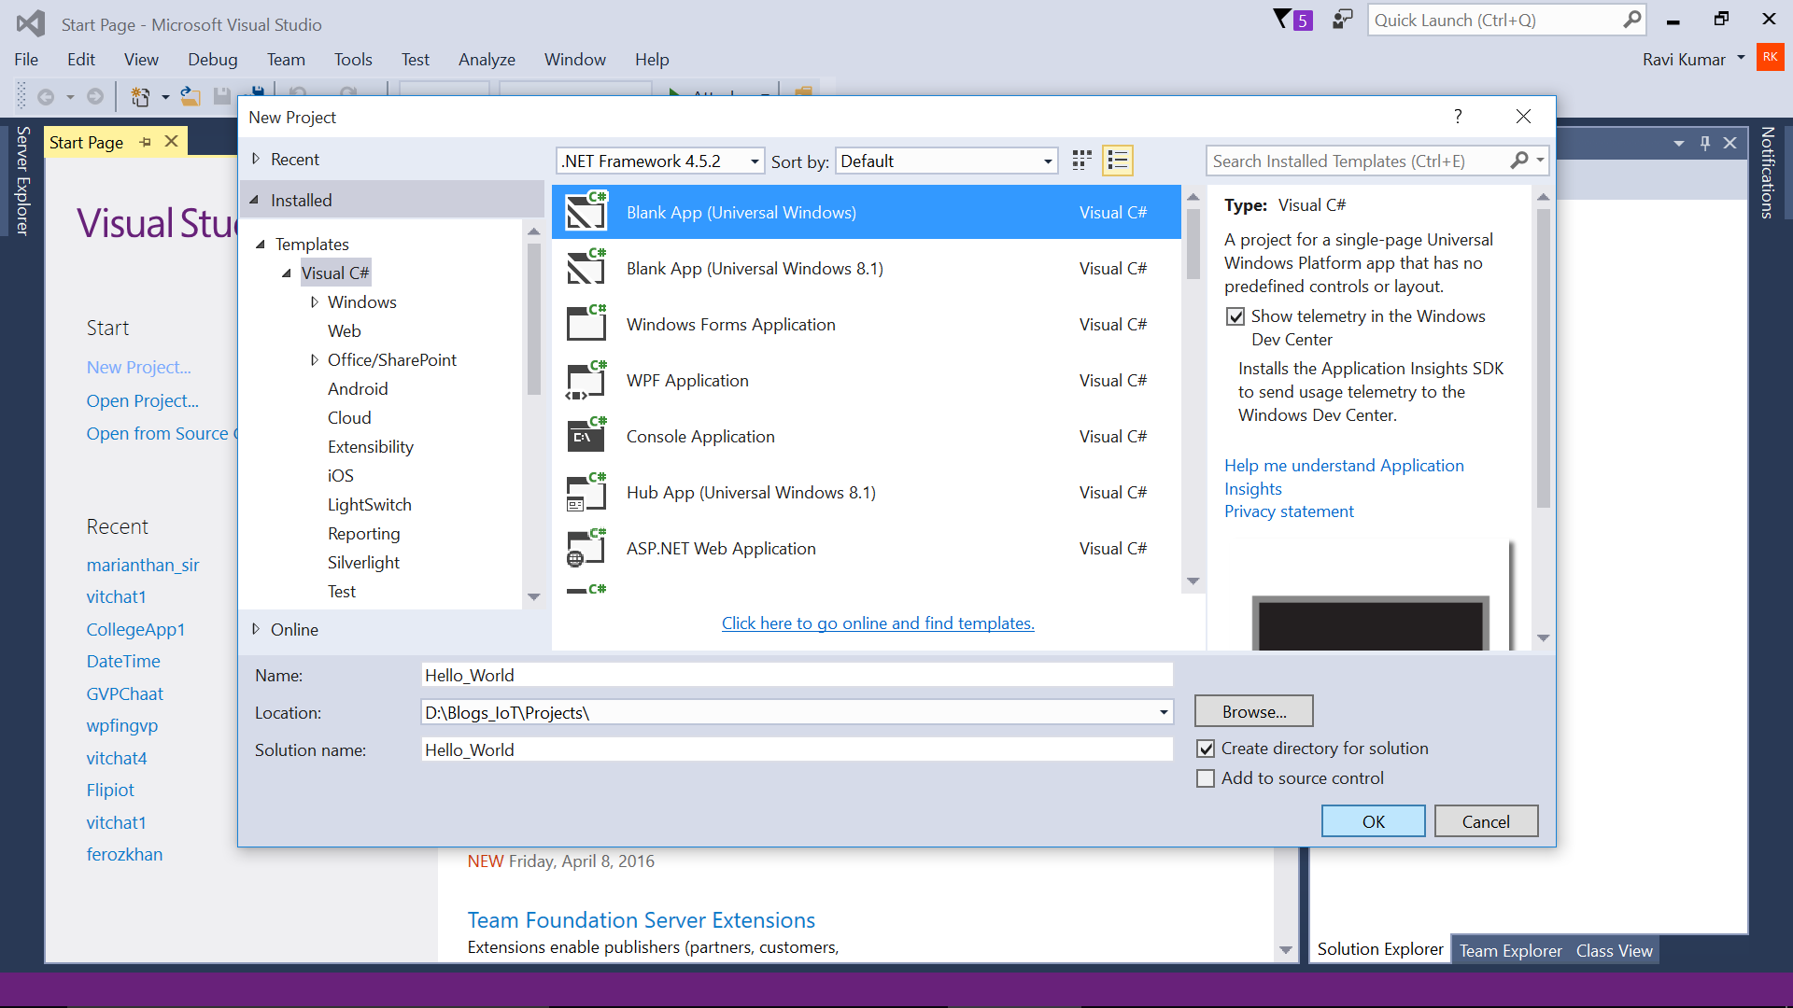Viewport: 1793px width, 1008px height.
Task: Click the Save toolbar icon
Action: (x=222, y=96)
